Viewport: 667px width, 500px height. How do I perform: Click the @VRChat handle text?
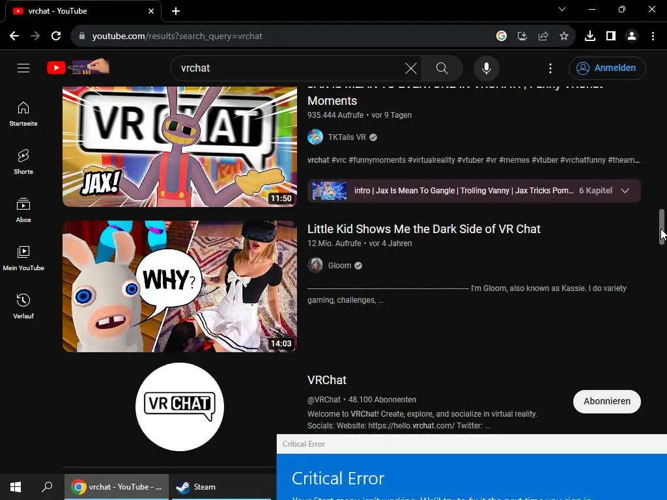coord(324,400)
